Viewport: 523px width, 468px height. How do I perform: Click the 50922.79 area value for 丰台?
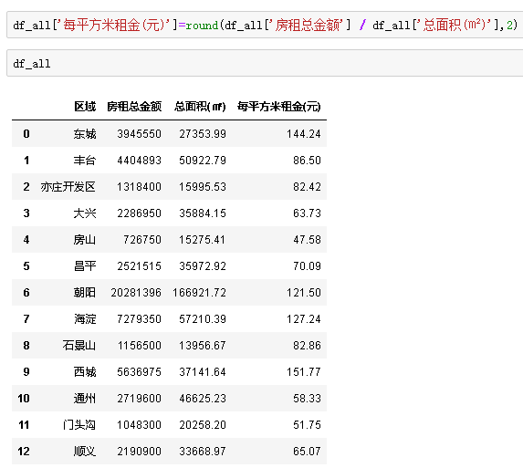click(x=203, y=161)
